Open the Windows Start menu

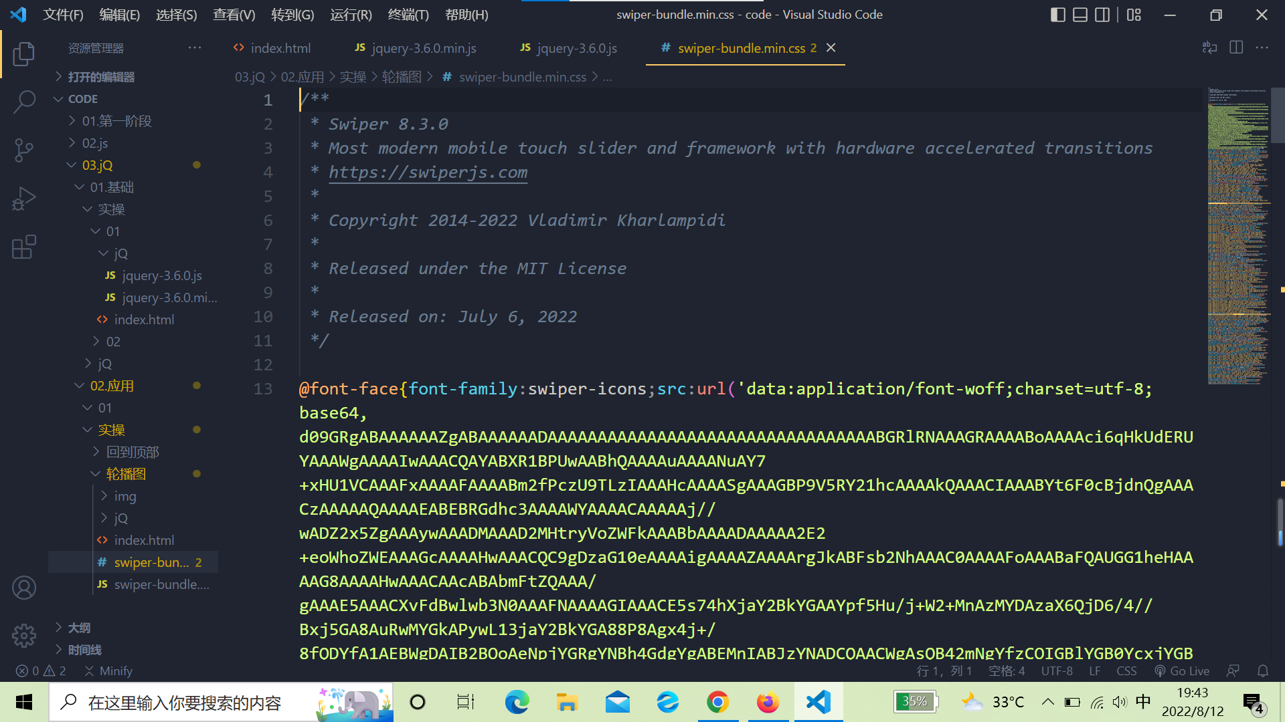point(24,702)
